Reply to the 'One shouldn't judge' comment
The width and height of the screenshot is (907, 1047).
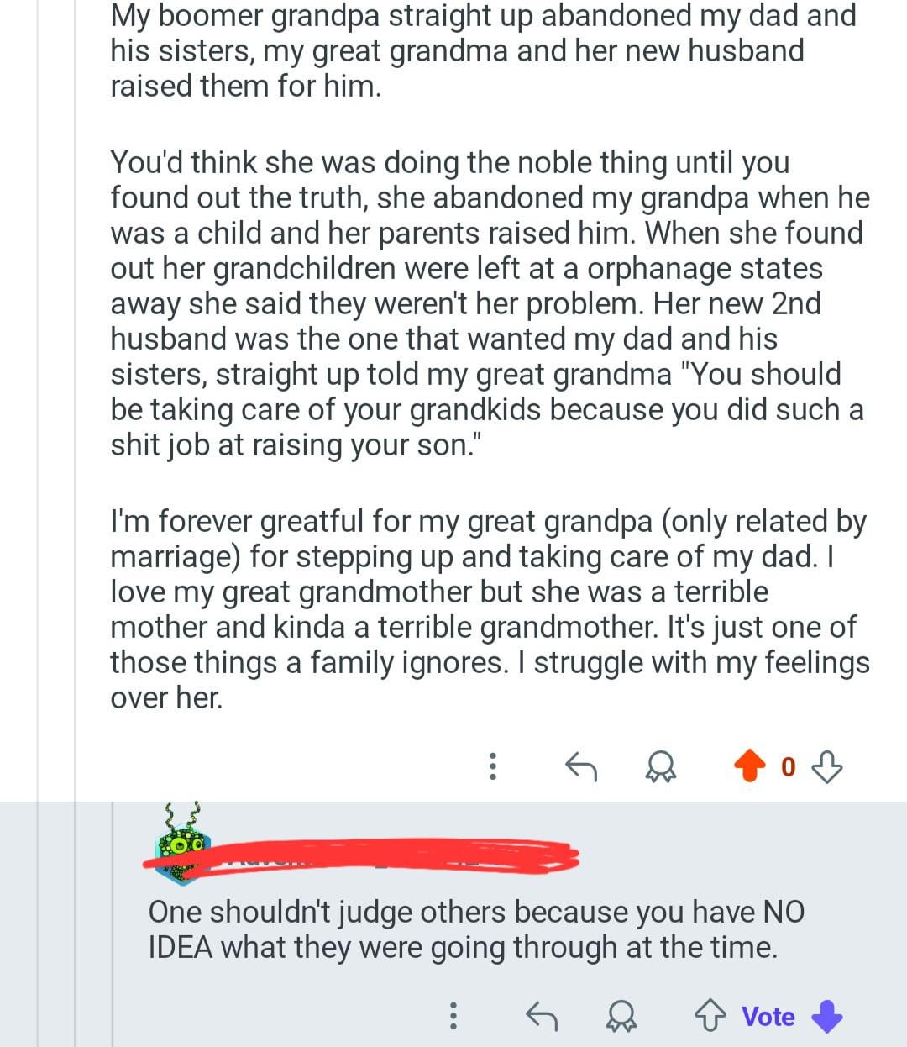pos(541,1017)
